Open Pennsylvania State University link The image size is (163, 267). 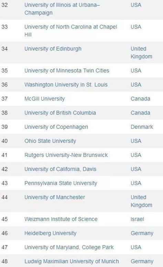point(61,183)
